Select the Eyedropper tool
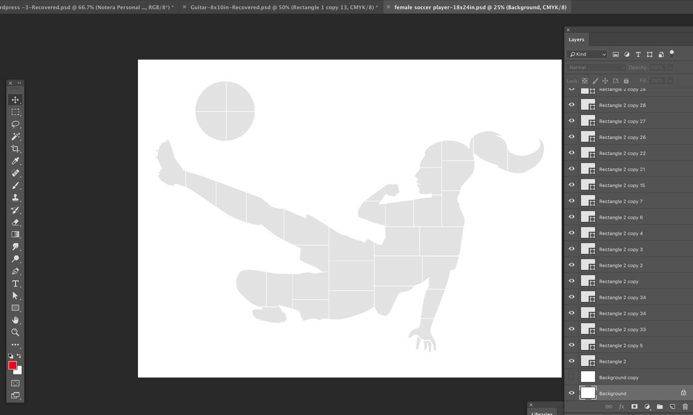This screenshot has width=693, height=415. (15, 160)
